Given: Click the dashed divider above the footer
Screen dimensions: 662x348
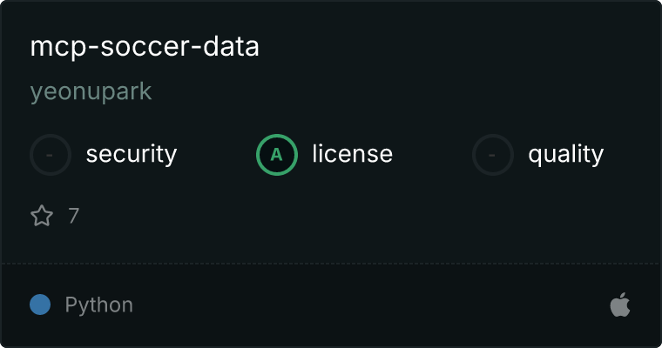Looking at the screenshot, I should coord(331,264).
